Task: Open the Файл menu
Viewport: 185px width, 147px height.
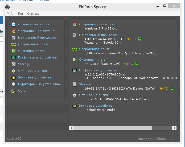Action: 10,14
